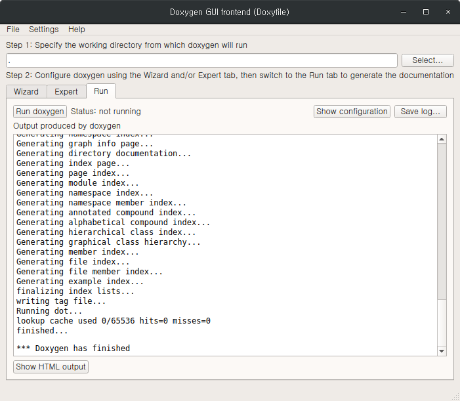
Task: Click the '*** Doxygen has finished' line
Action: click(73, 348)
